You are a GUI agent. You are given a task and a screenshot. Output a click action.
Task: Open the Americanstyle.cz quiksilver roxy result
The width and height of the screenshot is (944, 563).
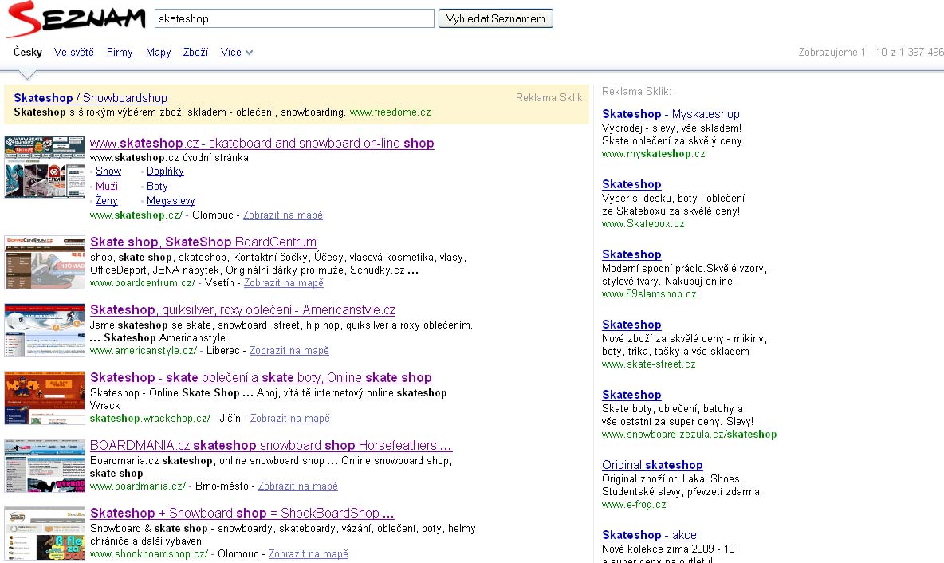pos(242,310)
